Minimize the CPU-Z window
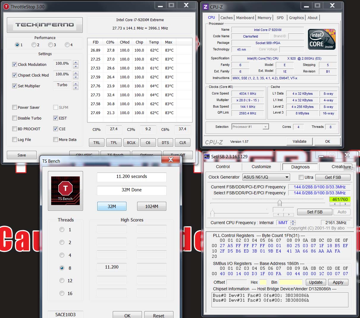This screenshot has width=360, height=318. tap(306, 6)
